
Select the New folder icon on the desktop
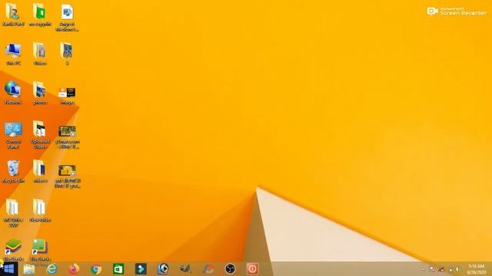pyautogui.click(x=40, y=210)
